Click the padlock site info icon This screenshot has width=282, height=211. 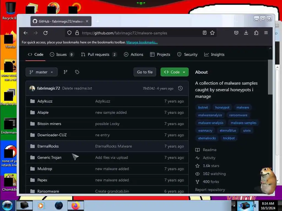tap(77, 33)
